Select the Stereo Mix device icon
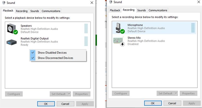Screen dimensions: 202x108 [x=119, y=41]
